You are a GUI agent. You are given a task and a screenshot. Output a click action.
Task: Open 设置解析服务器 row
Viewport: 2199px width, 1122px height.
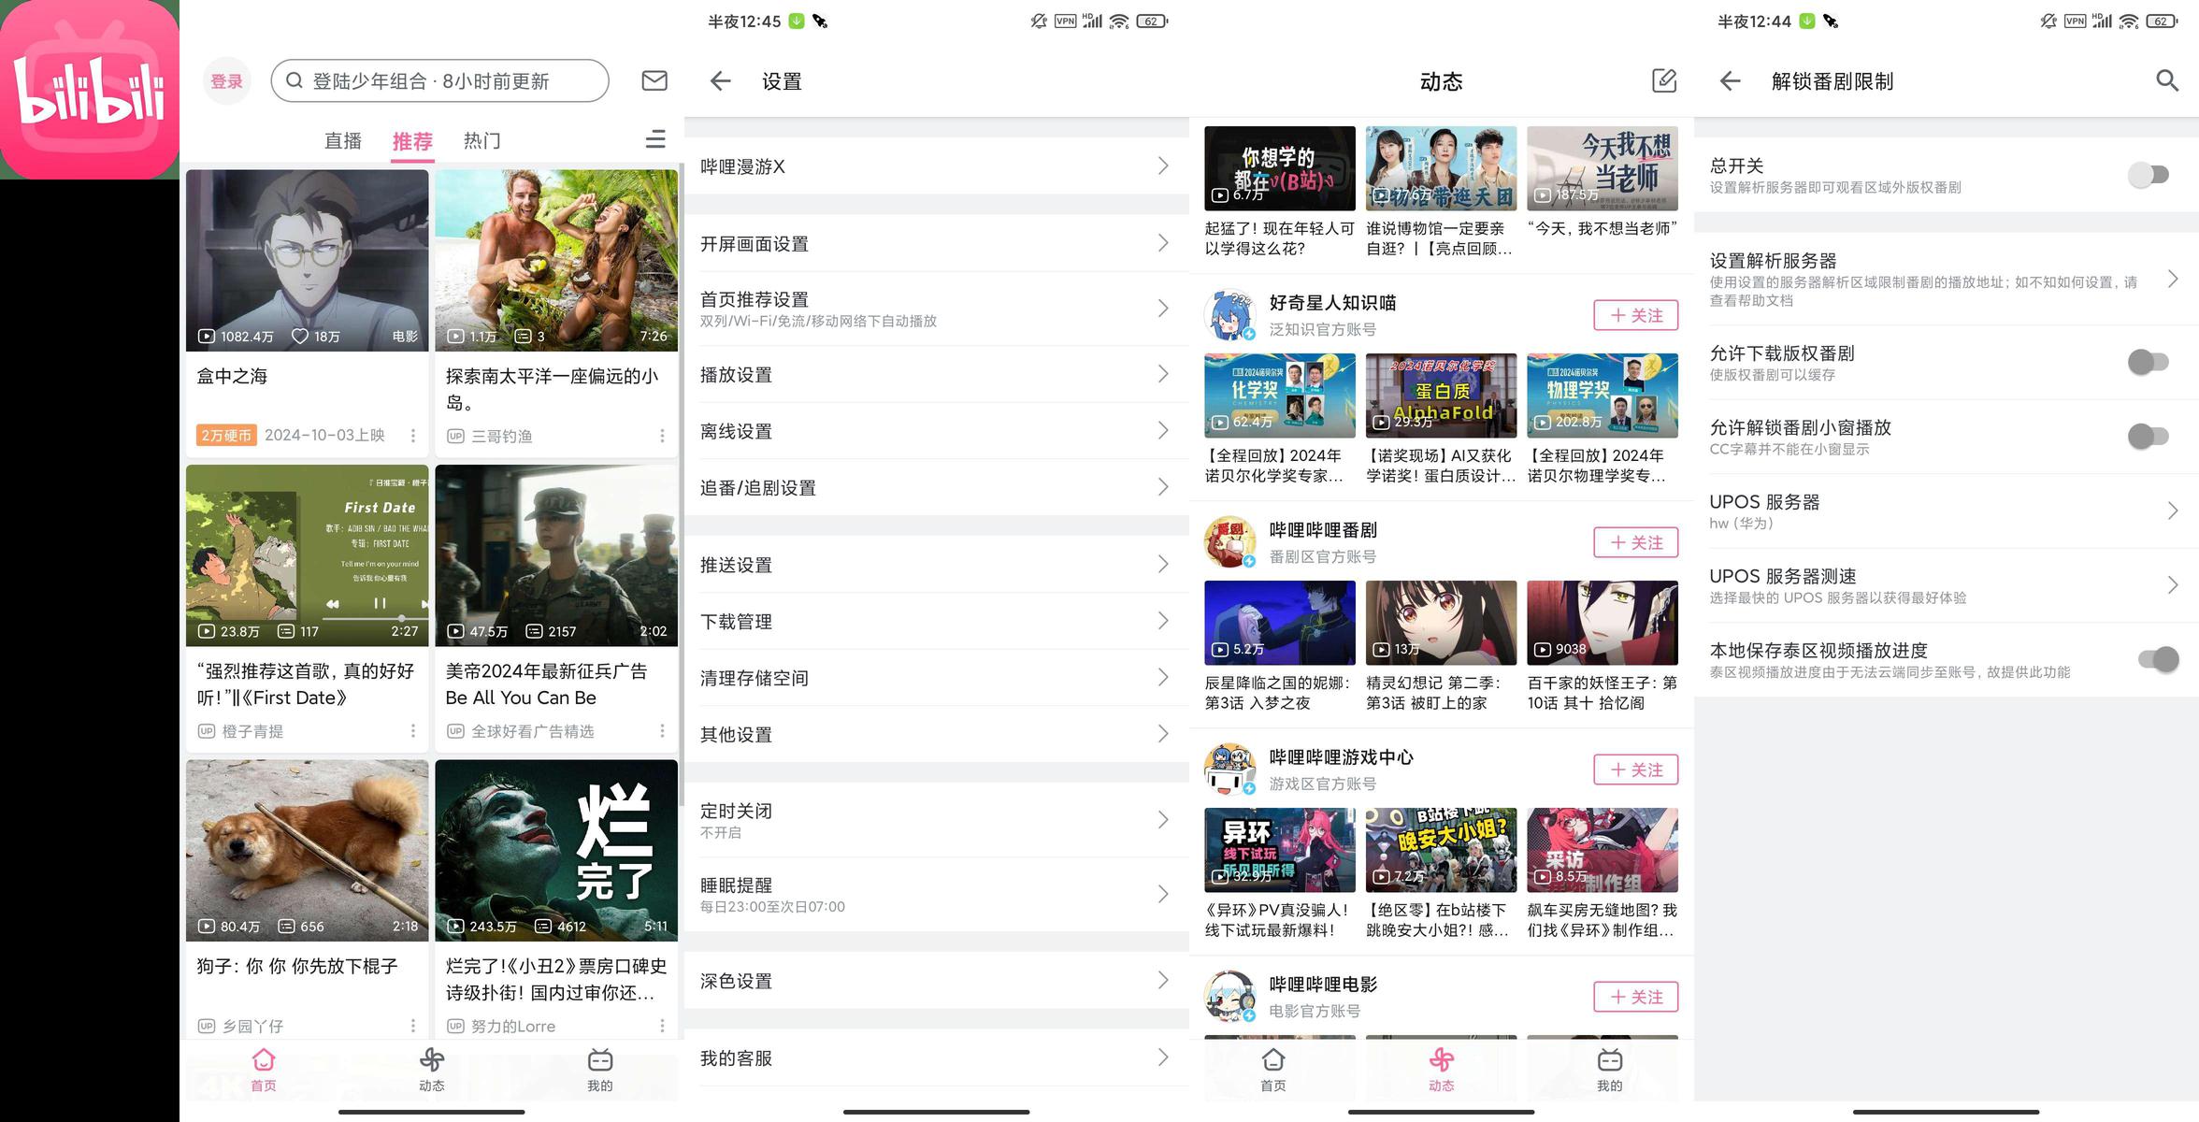click(x=1947, y=279)
